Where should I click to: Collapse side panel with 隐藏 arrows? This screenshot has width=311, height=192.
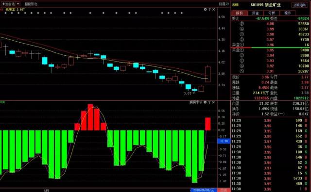(x=224, y=4)
